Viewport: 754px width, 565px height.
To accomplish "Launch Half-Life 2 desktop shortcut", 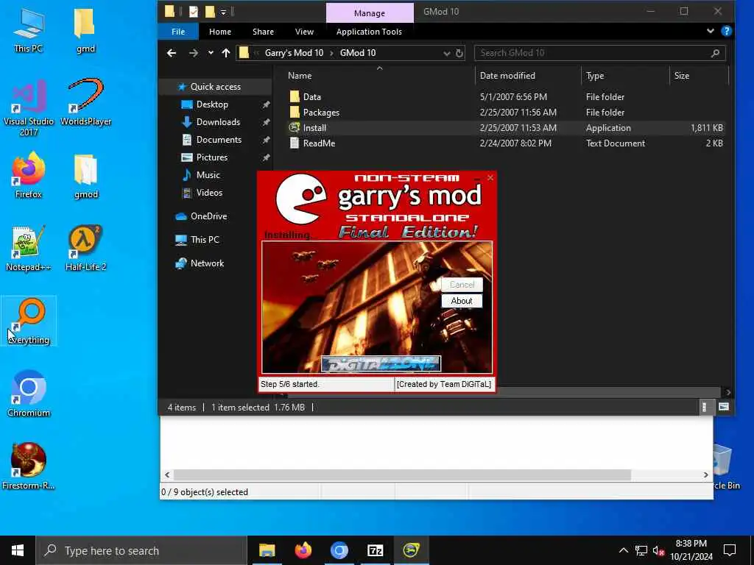I will [x=85, y=249].
